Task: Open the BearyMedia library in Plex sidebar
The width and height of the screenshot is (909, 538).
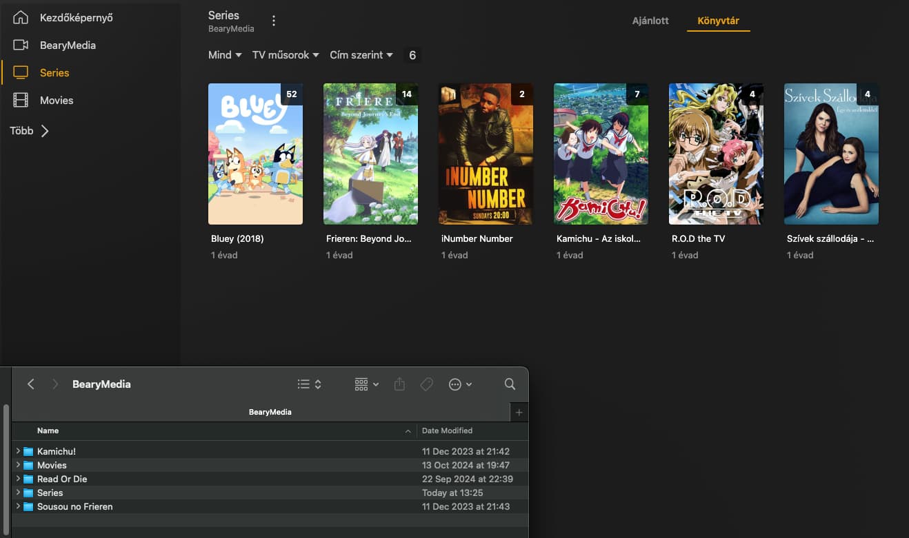Action: [x=54, y=45]
